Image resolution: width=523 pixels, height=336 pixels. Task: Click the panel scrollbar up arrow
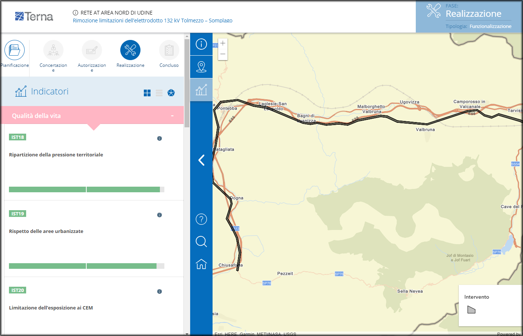click(x=187, y=36)
